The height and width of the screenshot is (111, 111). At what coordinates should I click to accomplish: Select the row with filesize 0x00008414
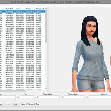23,53
